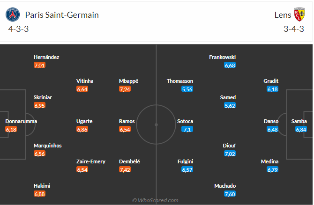Image resolution: width=314 pixels, height=205 pixels.
Task: Click Sotoca's 7,1 rating badge
Action: [x=187, y=129]
